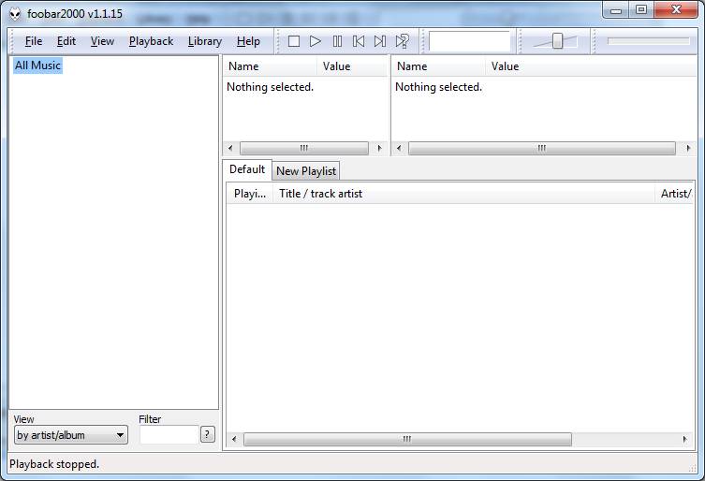Click the empty display box in the toolbar
The width and height of the screenshot is (705, 481).
(x=469, y=41)
